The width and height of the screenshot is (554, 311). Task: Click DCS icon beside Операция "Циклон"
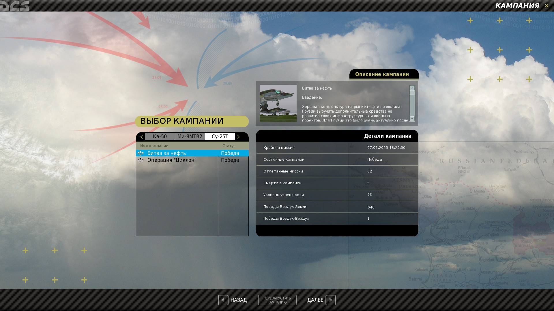[141, 160]
